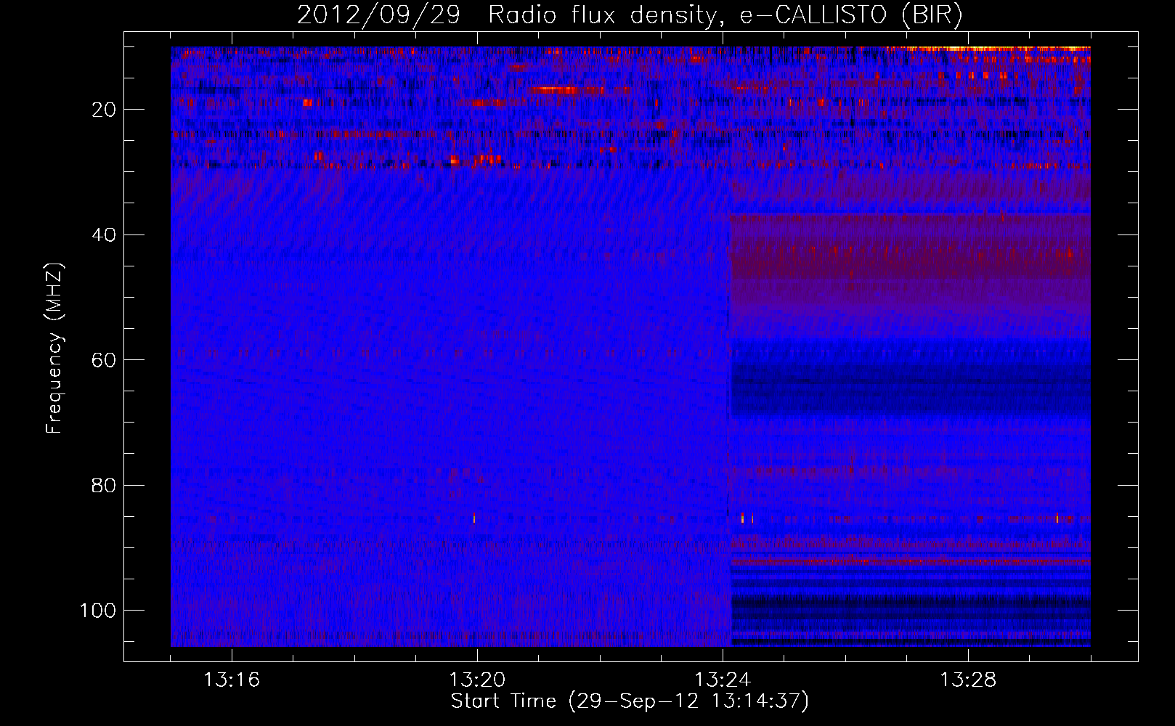Select the 13:24 time tick label
The image size is (1175, 726).
point(723,680)
